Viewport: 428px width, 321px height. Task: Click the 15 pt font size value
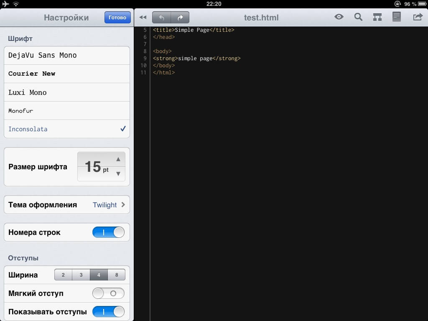(x=97, y=166)
